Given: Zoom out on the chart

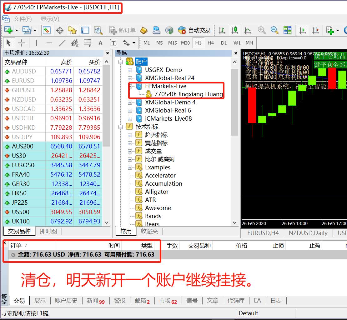Looking at the screenshot, I should tap(275, 30).
